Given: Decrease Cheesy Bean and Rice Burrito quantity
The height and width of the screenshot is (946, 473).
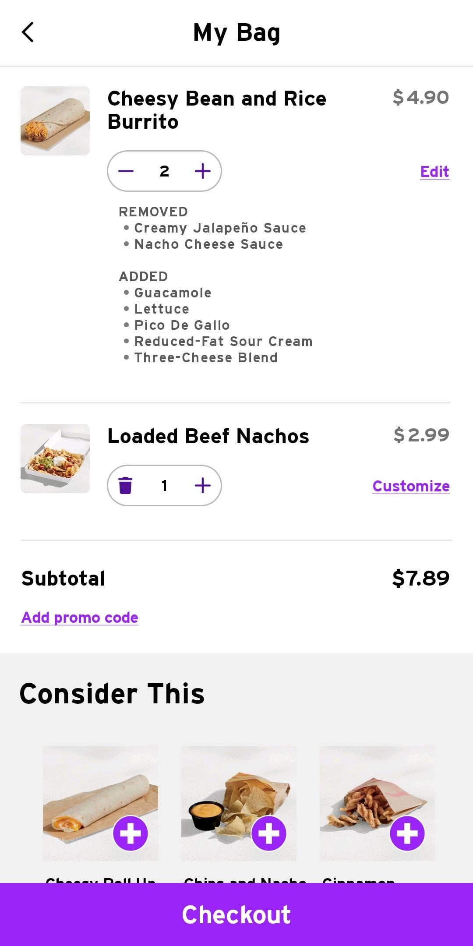Looking at the screenshot, I should click(x=126, y=171).
